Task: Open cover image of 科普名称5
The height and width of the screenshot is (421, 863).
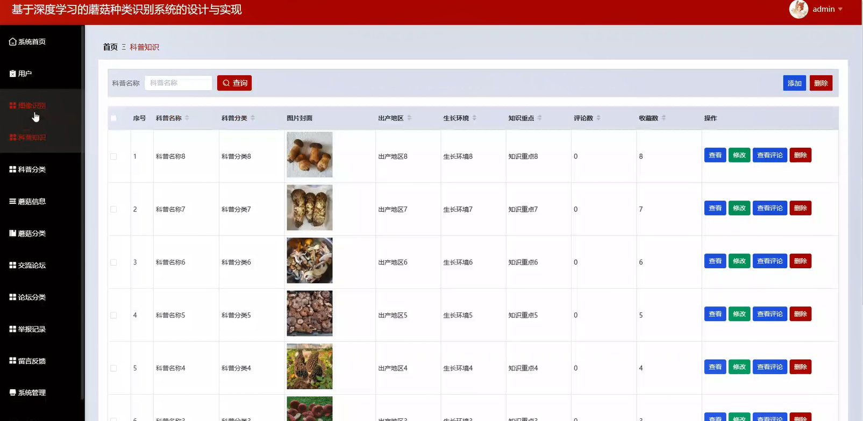Action: click(x=310, y=313)
